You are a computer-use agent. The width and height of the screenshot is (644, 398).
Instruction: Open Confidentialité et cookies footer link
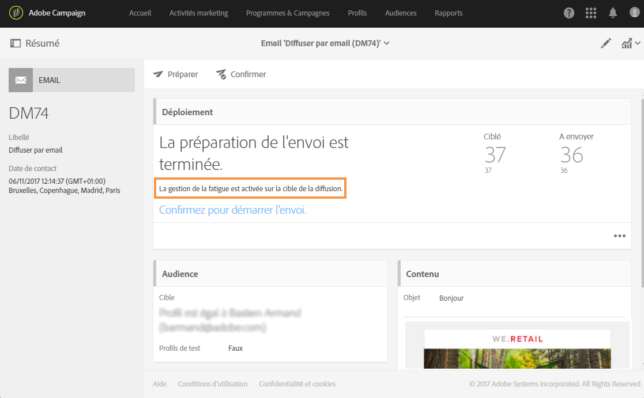tap(297, 384)
